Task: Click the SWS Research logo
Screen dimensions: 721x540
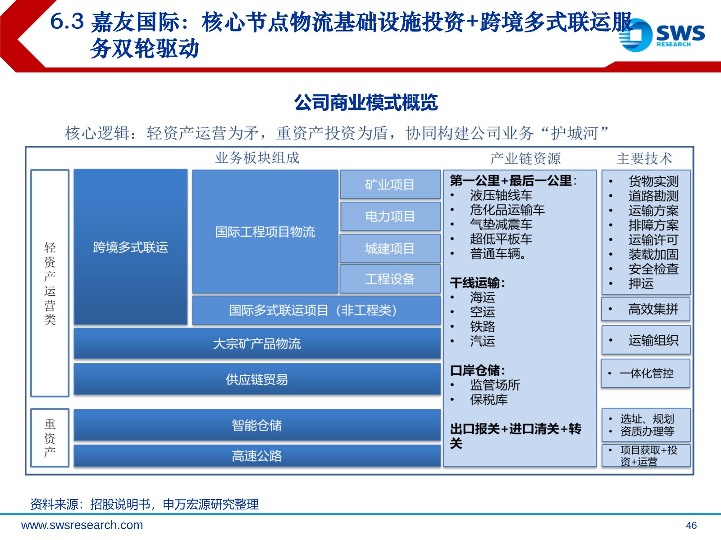Action: (x=662, y=35)
